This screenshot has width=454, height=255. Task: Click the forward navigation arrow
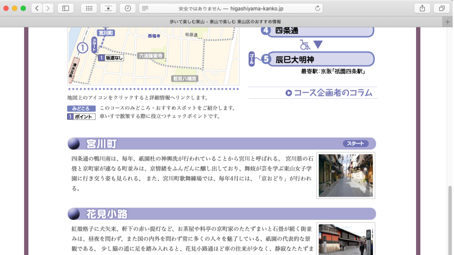(x=48, y=8)
